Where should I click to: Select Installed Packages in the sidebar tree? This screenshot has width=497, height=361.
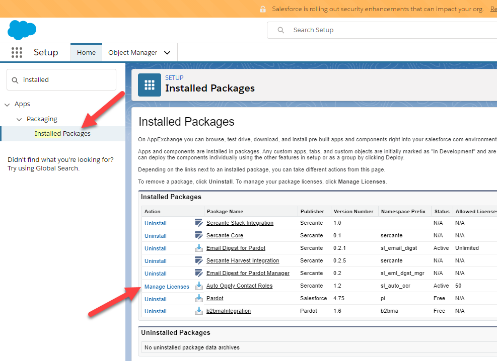coord(62,134)
